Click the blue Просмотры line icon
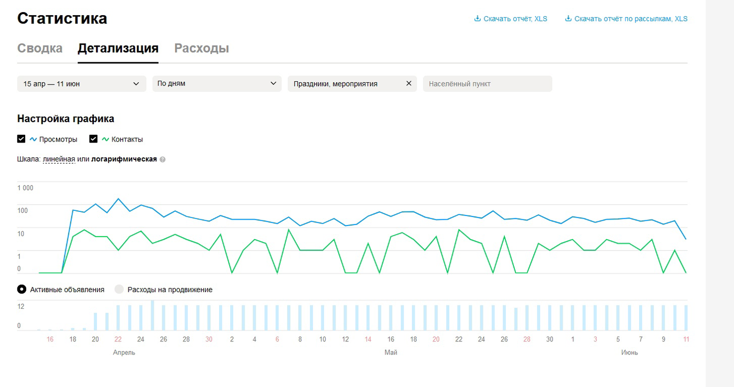Screen dimensions: 734x387 [34, 139]
